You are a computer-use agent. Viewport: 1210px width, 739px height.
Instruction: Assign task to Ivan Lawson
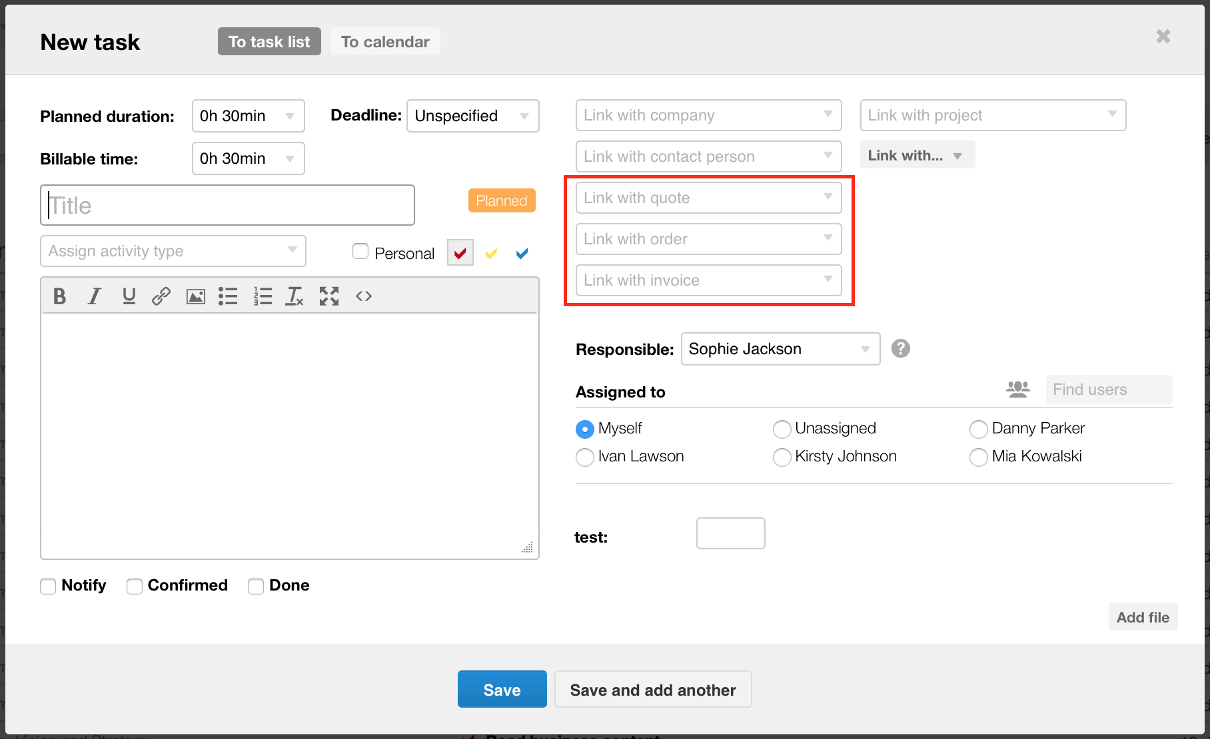point(584,457)
